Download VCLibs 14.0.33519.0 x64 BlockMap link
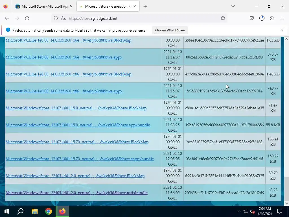The image size is (289, 217). 68,40
